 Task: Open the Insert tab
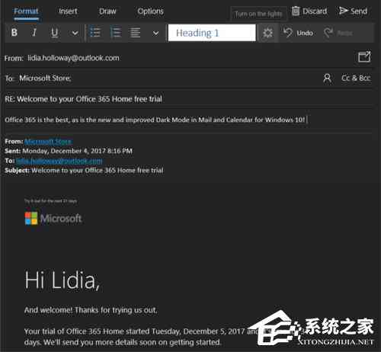[68, 11]
